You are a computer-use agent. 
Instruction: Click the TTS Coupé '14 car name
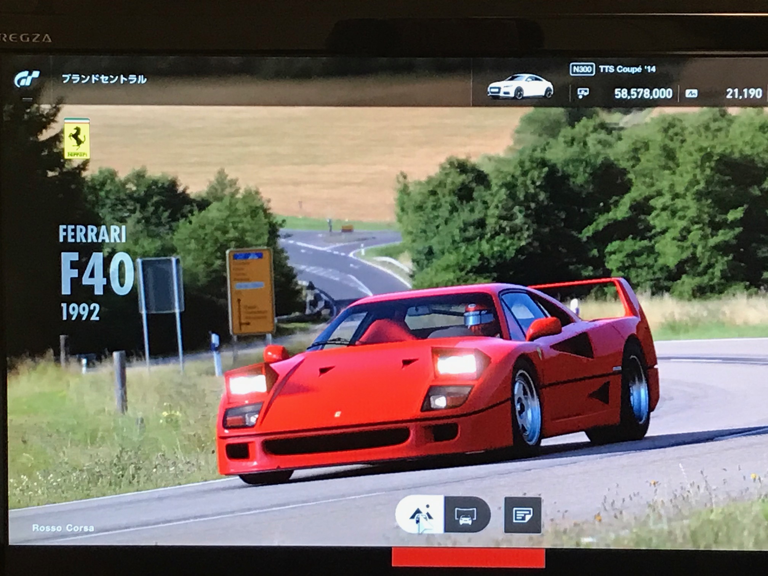click(627, 69)
